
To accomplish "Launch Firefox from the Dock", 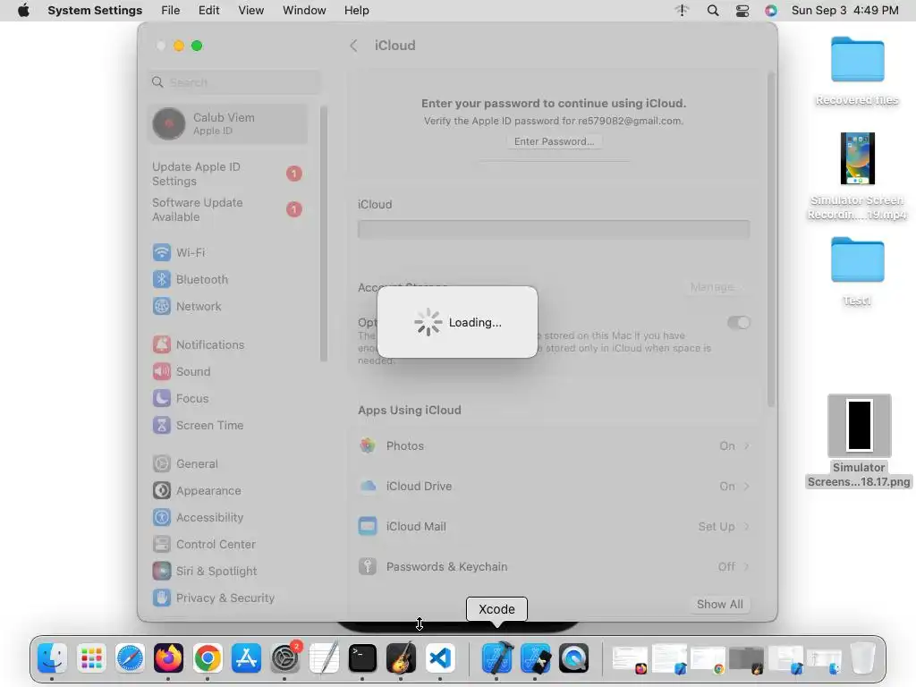I will 168,657.
